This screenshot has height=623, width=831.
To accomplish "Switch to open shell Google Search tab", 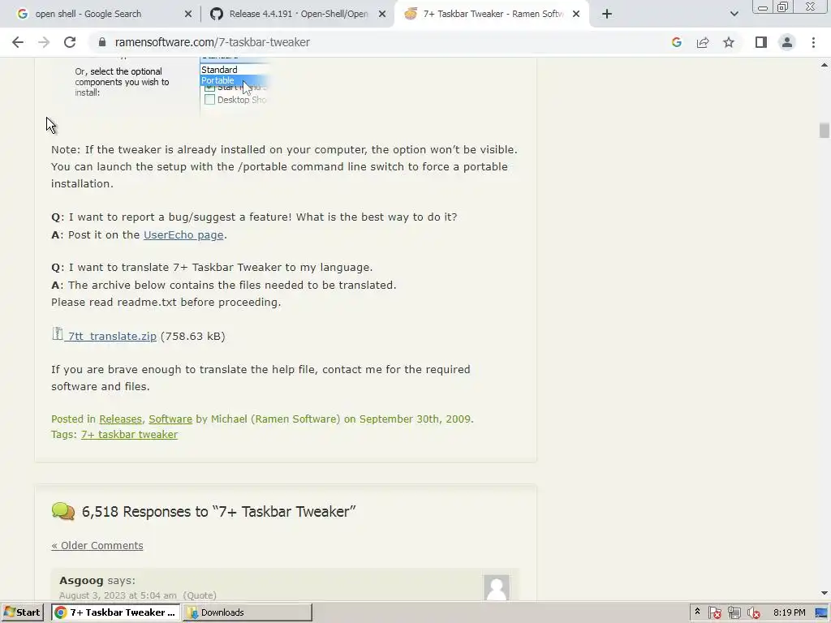I will point(88,15).
